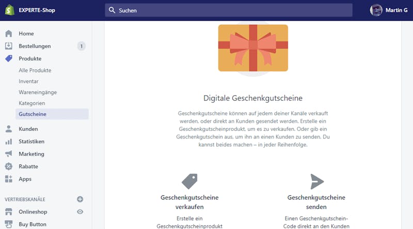Open Wareneingänge in the sidebar
413x229 pixels.
click(38, 93)
